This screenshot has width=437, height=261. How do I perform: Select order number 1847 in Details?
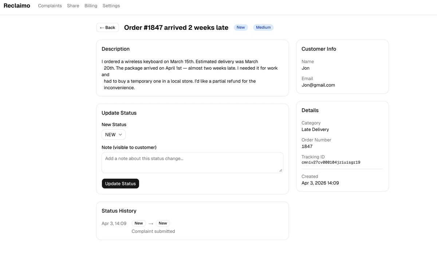coord(307,146)
